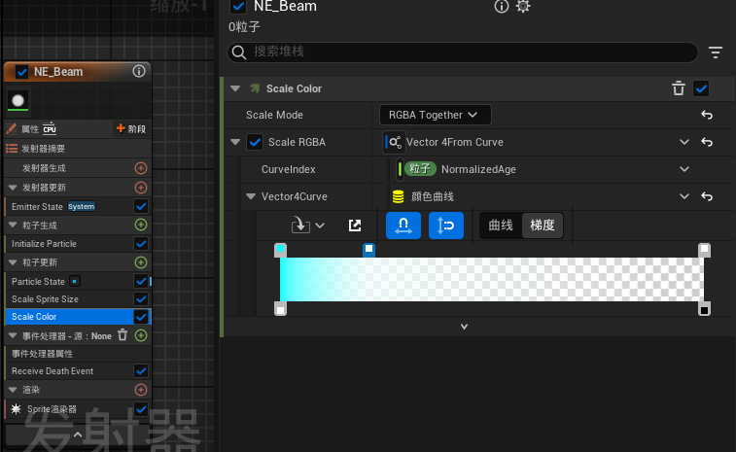The height and width of the screenshot is (452, 736).
Task: Click the yellow color curve data icon
Action: coord(398,196)
